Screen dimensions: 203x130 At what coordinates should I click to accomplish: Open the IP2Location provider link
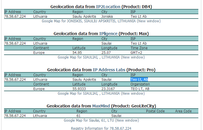[108, 7]
